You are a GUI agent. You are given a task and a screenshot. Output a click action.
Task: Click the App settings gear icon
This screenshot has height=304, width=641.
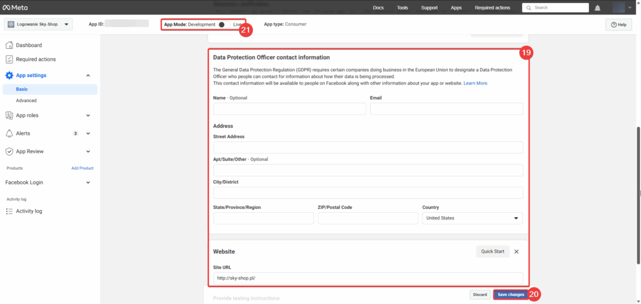(x=9, y=76)
